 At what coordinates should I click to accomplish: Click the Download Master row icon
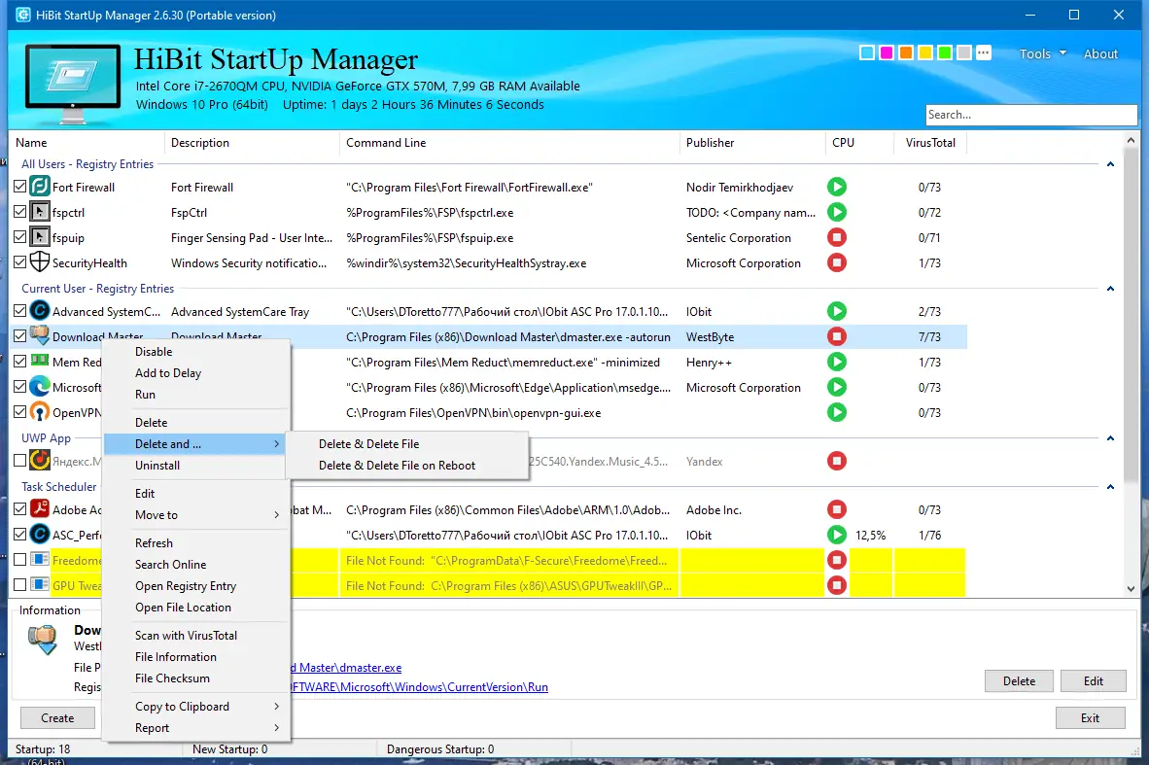point(40,336)
